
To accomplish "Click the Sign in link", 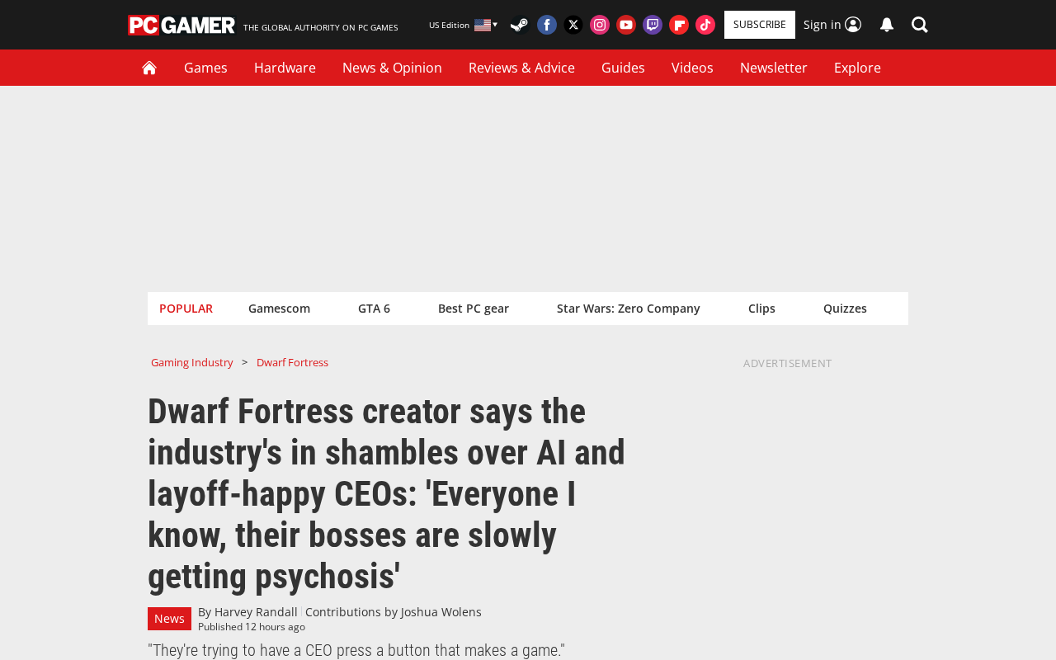I will coord(832,25).
